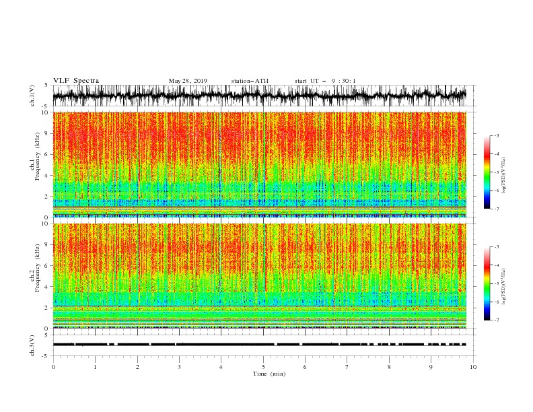Click time axis tick label "3"
The height and width of the screenshot is (412, 533).
[x=179, y=367]
